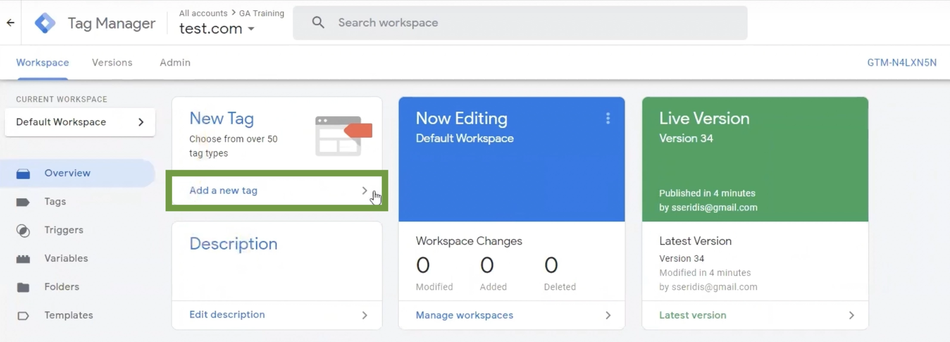Switch to the Admin tab
The width and height of the screenshot is (950, 342).
pyautogui.click(x=175, y=62)
